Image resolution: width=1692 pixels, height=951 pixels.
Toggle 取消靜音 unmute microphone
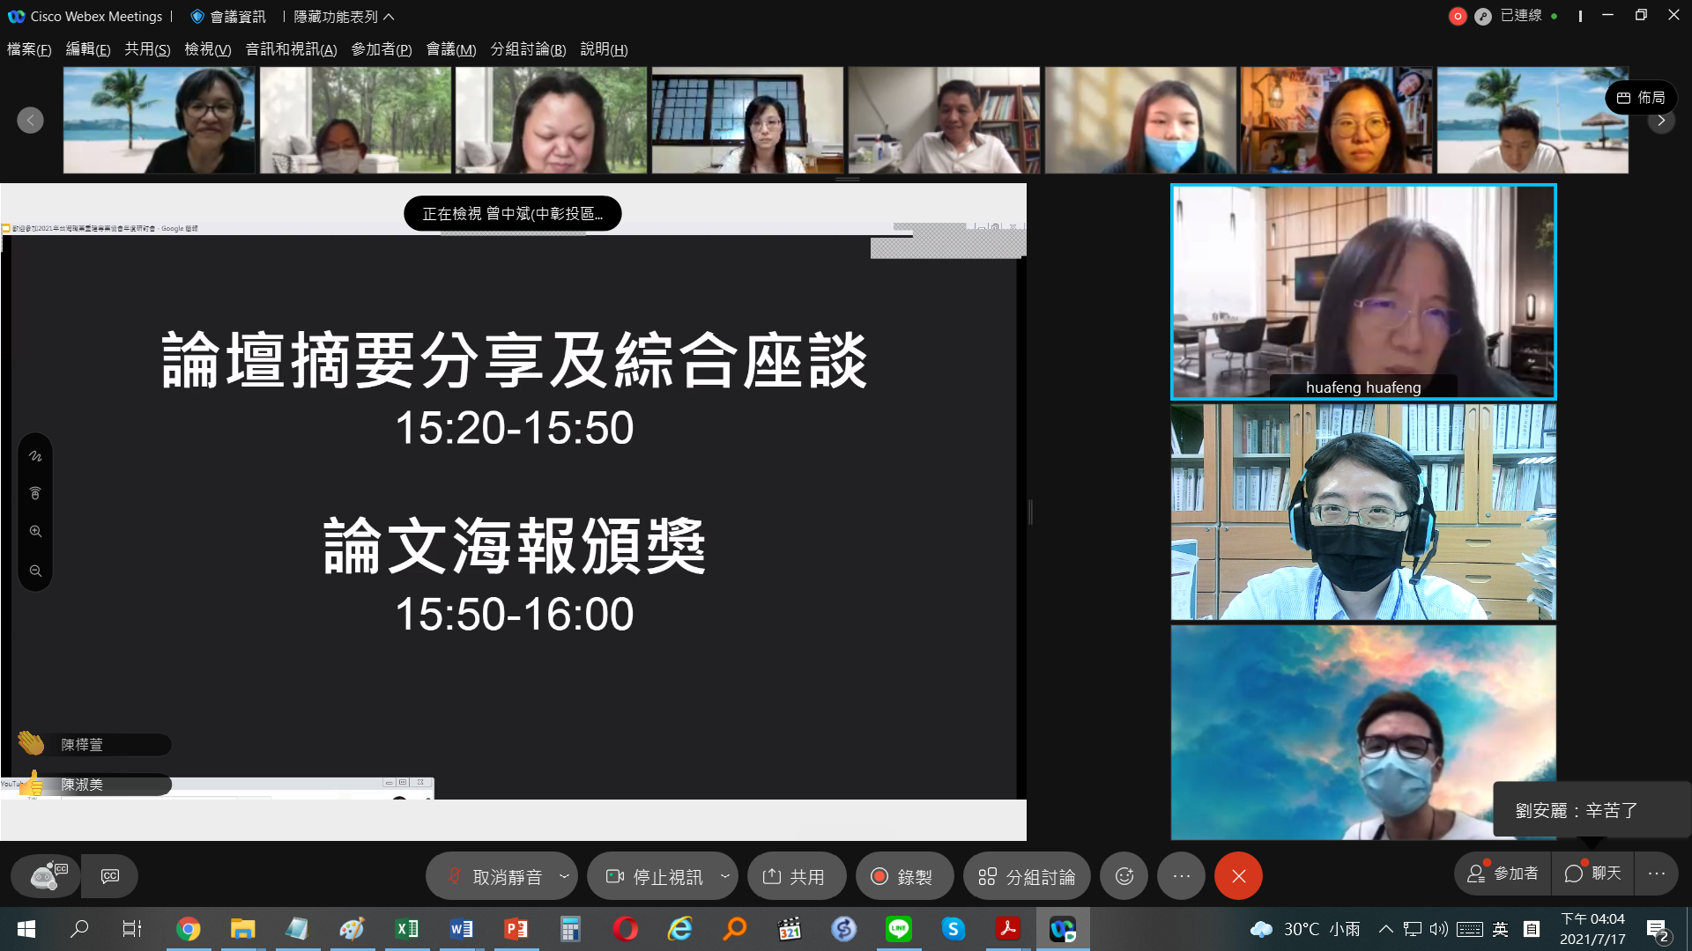click(494, 876)
